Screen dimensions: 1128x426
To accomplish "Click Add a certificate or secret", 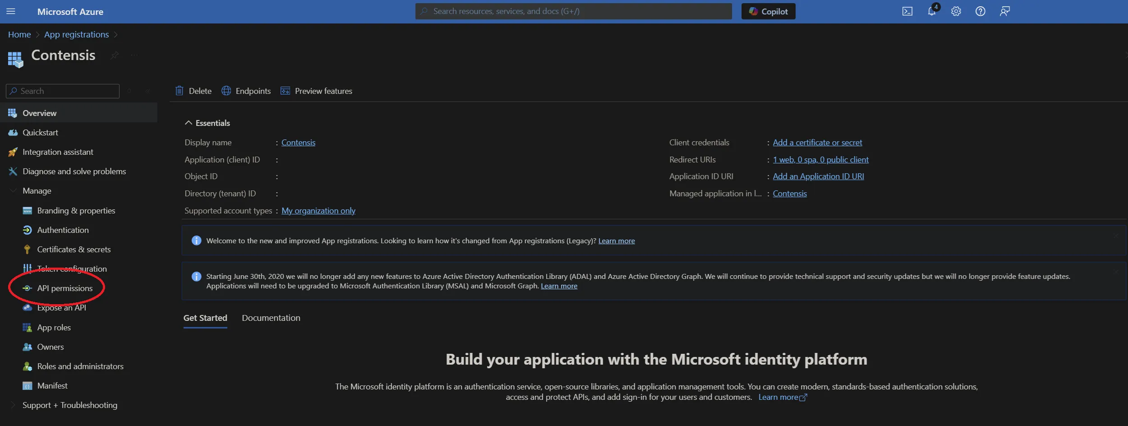I will [x=817, y=143].
